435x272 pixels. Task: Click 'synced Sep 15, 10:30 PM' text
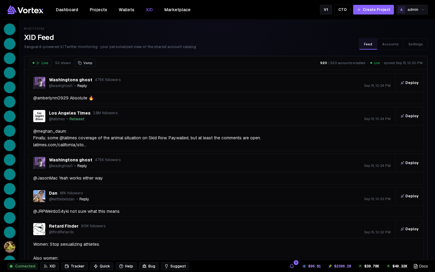click(403, 63)
